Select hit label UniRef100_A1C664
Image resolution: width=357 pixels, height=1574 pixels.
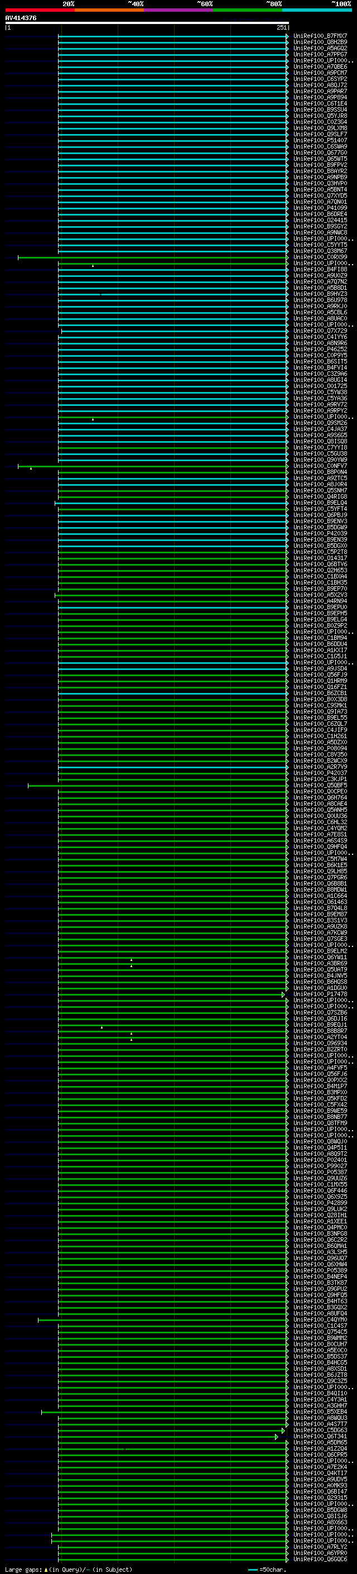(320, 896)
